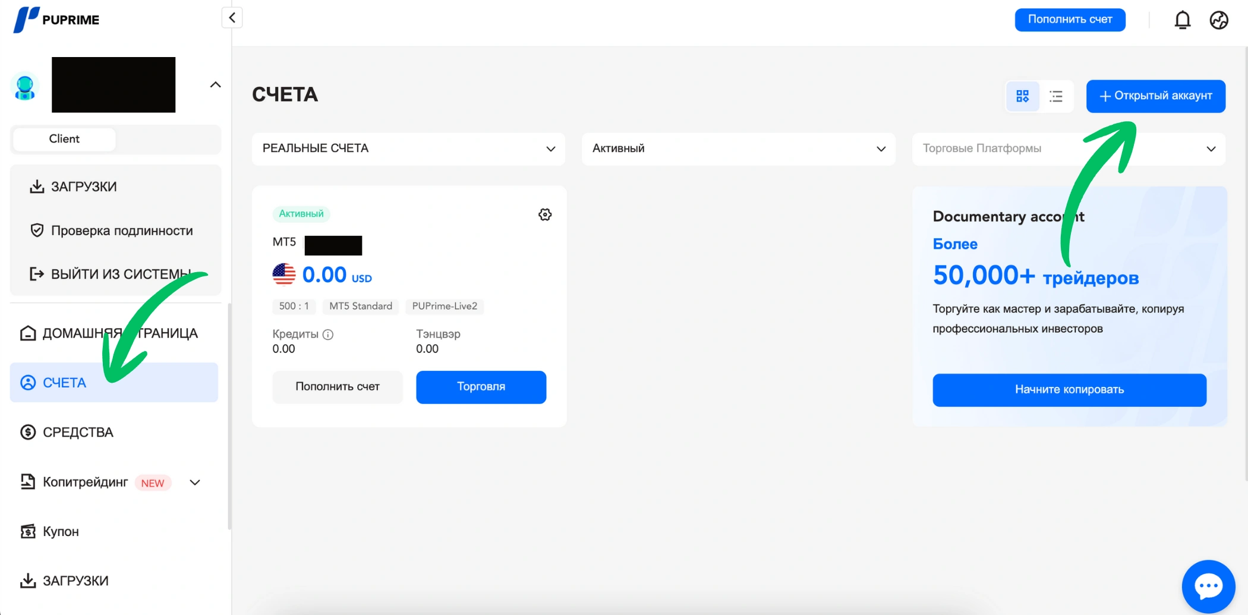Switch to list view of accounts
This screenshot has height=615, width=1248.
(1056, 96)
